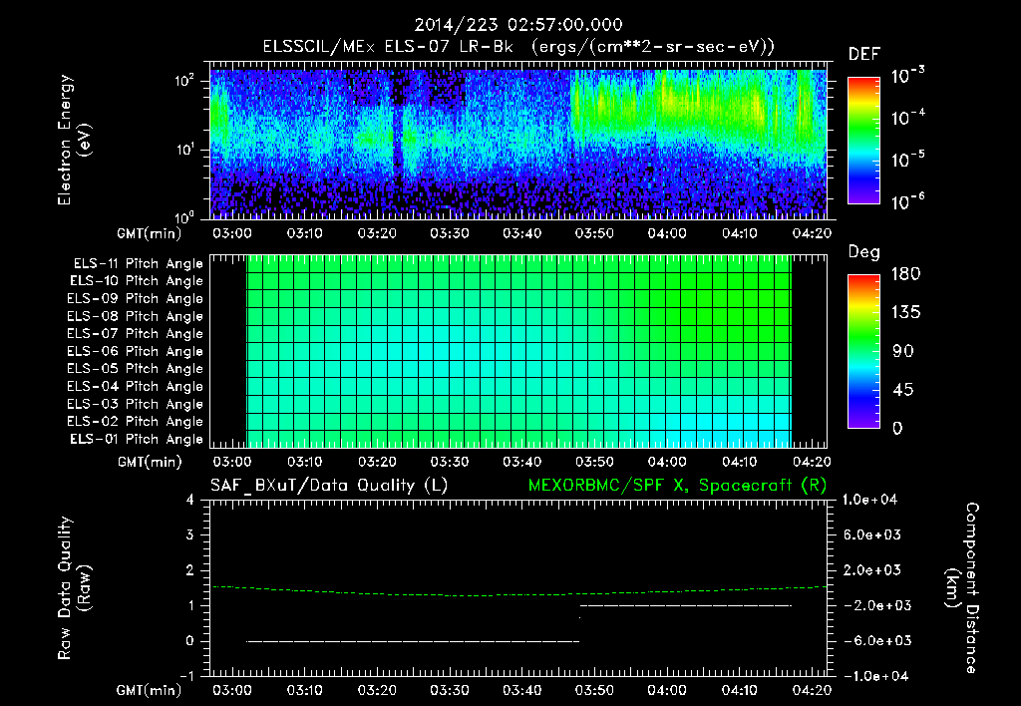Click GMT(min) label under pitch angle panel

pos(150,462)
